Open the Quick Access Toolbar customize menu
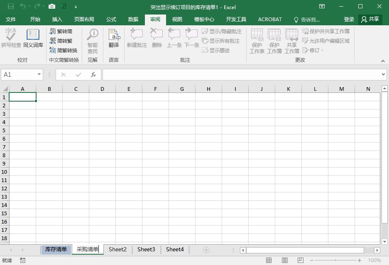This screenshot has height=265, width=389. (76, 7)
